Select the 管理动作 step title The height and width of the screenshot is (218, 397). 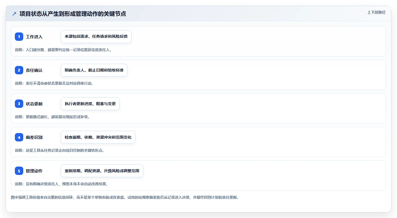(34, 171)
